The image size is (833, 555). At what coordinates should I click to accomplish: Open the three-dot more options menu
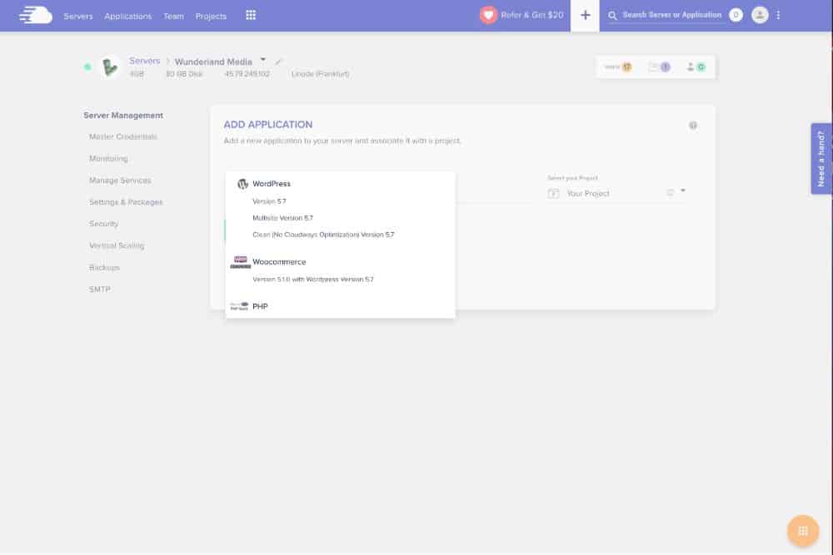778,15
